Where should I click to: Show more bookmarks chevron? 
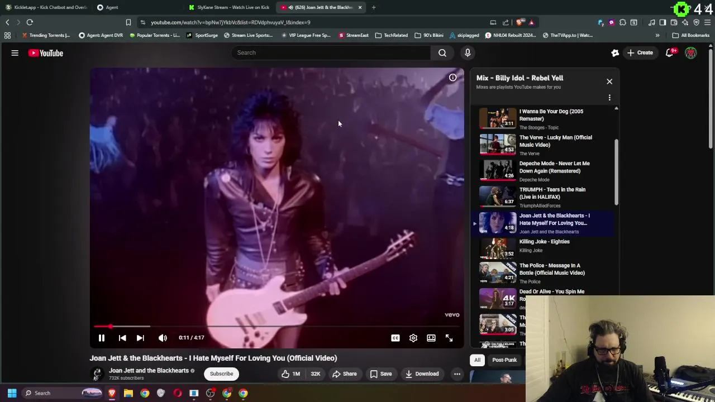click(x=657, y=35)
